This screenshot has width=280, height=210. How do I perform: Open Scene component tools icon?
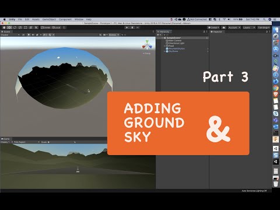point(100,35)
